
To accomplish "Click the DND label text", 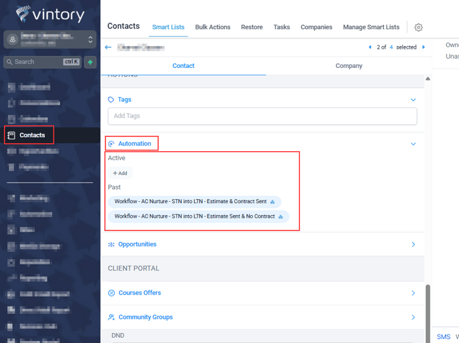I will point(117,335).
